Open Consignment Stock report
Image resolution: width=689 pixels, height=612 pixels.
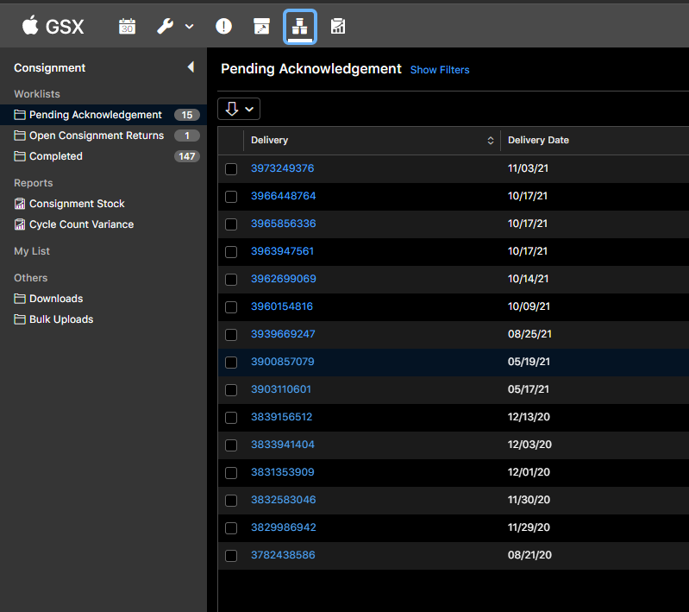77,204
